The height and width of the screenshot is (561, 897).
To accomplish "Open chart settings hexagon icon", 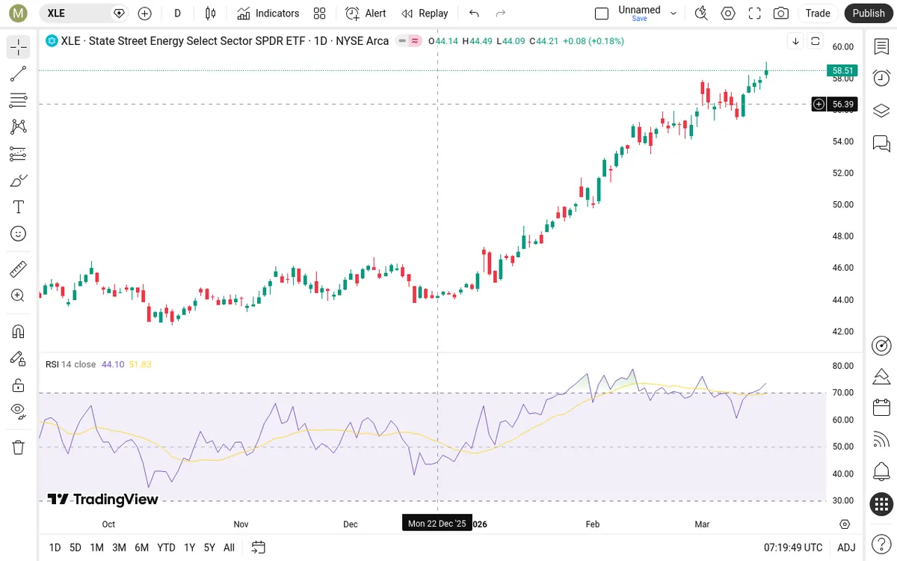I will (728, 13).
